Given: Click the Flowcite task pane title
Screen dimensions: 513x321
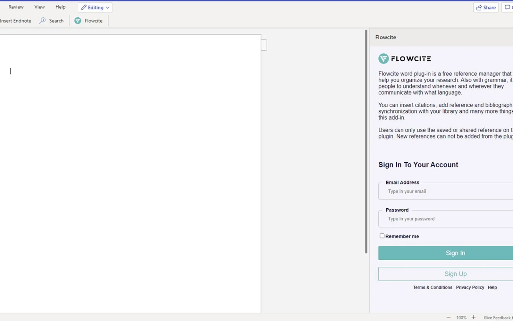Looking at the screenshot, I should 386,37.
